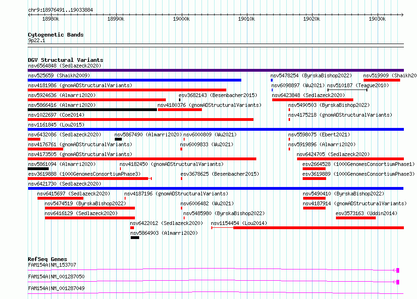Click the blue nsv525659 variant bar

point(134,80)
